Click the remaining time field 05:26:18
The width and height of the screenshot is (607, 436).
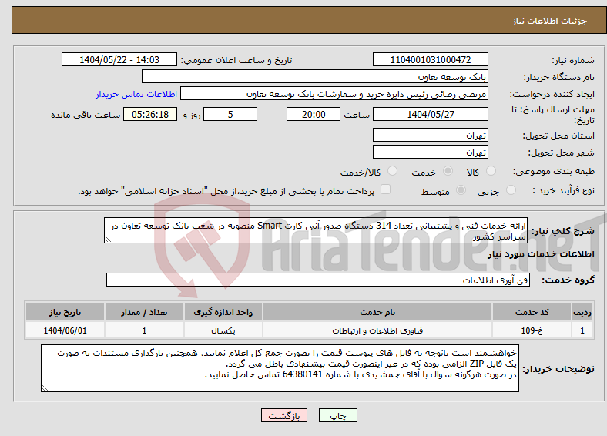150,114
